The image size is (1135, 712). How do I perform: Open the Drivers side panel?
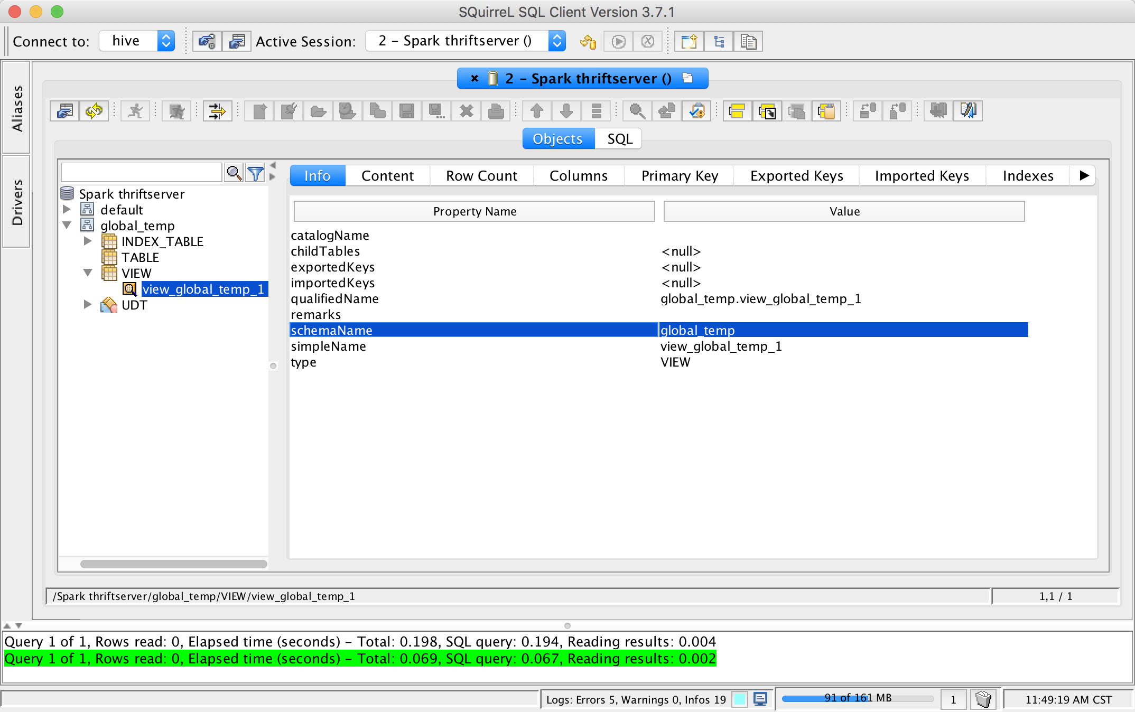(x=16, y=202)
